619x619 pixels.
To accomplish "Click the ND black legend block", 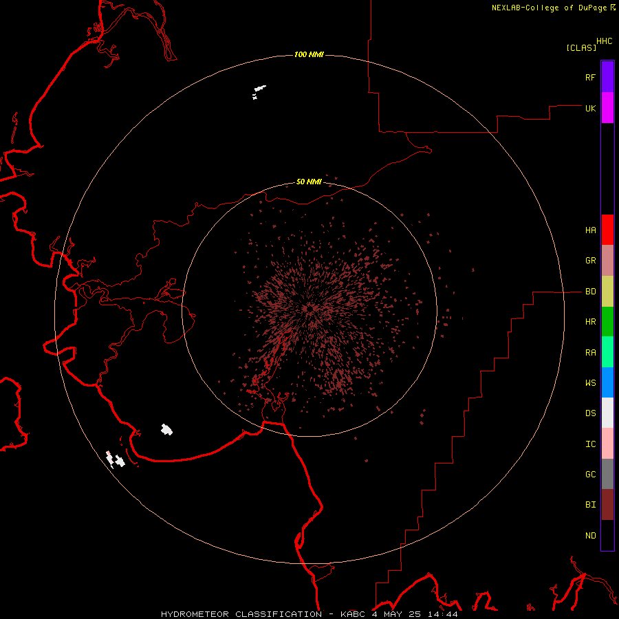I will pyautogui.click(x=607, y=535).
